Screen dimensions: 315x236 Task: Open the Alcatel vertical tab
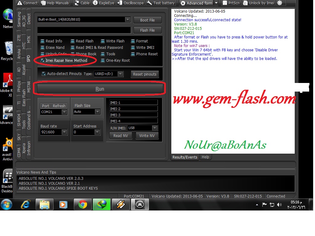tap(24, 70)
